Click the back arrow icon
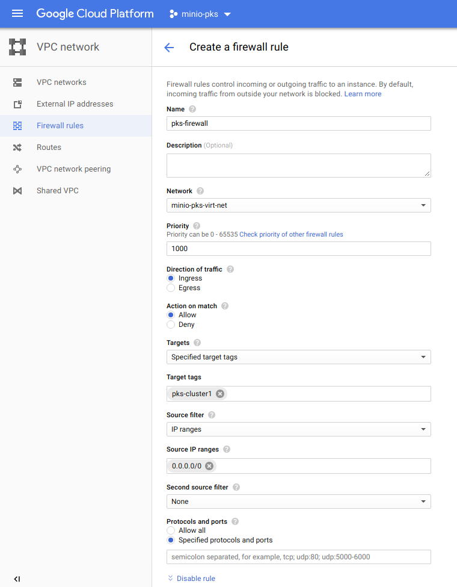Screen dimensions: 457x587 coord(169,48)
